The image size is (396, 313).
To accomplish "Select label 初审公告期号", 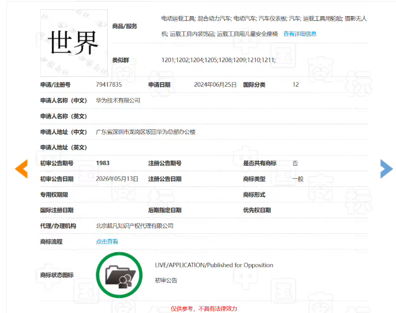I will 57,163.
